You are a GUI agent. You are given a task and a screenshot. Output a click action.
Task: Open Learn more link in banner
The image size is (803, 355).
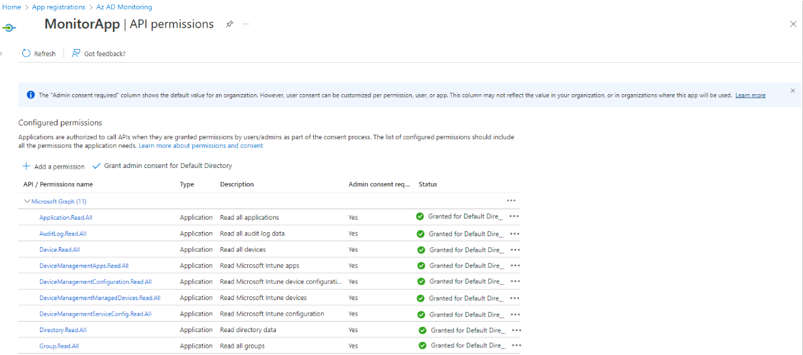click(750, 95)
